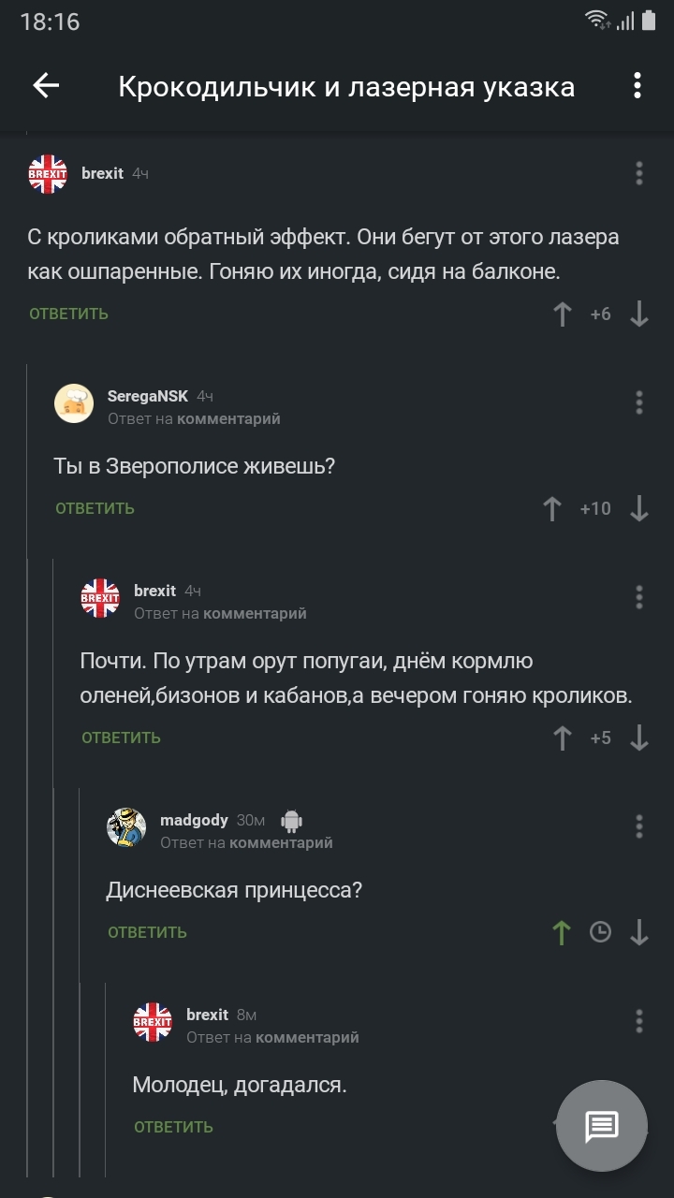Open SeregaNSK's avatar
This screenshot has width=674, height=1198.
pyautogui.click(x=74, y=403)
